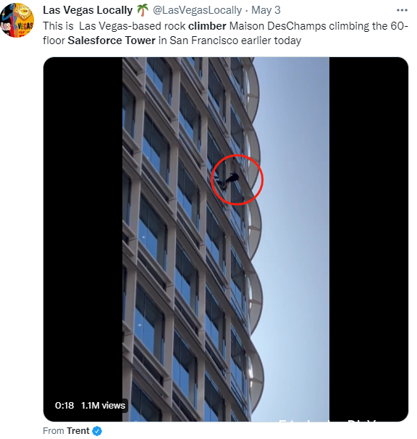Open the three-dot more options menu
The width and height of the screenshot is (417, 439).
402,10
